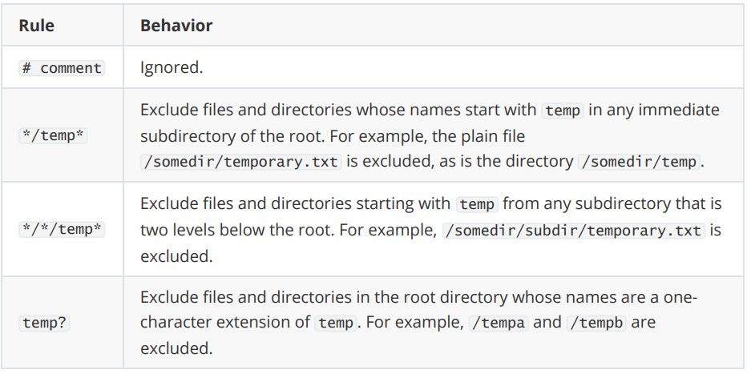Click final 'excluded.' word in last row
The width and height of the screenshot is (747, 374).
[176, 348]
